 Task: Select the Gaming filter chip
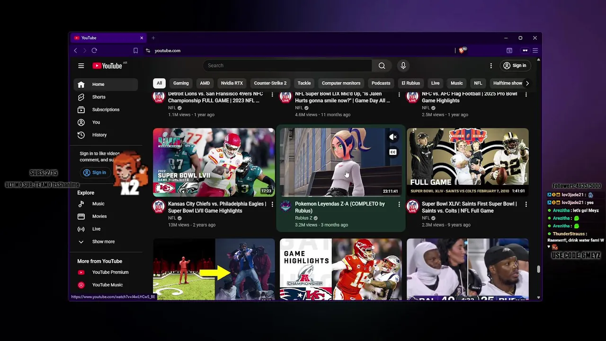(x=181, y=83)
